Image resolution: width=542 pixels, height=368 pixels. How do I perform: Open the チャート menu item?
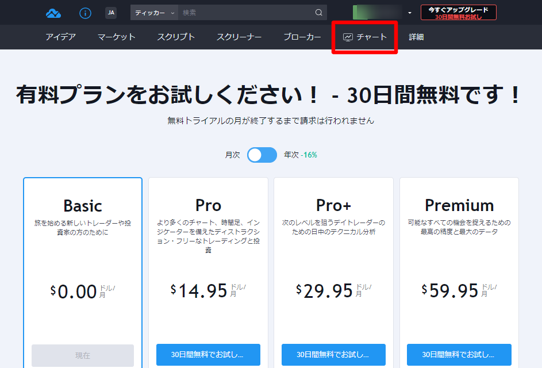point(364,37)
